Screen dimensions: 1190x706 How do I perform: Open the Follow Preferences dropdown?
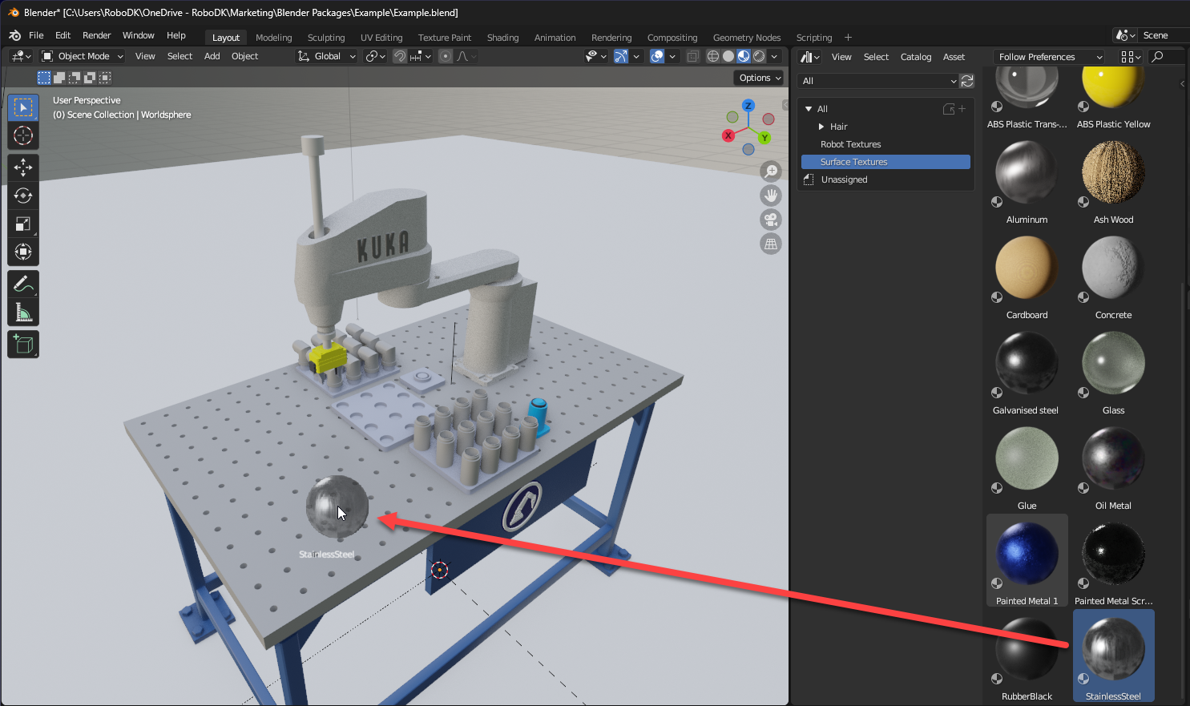point(1048,57)
